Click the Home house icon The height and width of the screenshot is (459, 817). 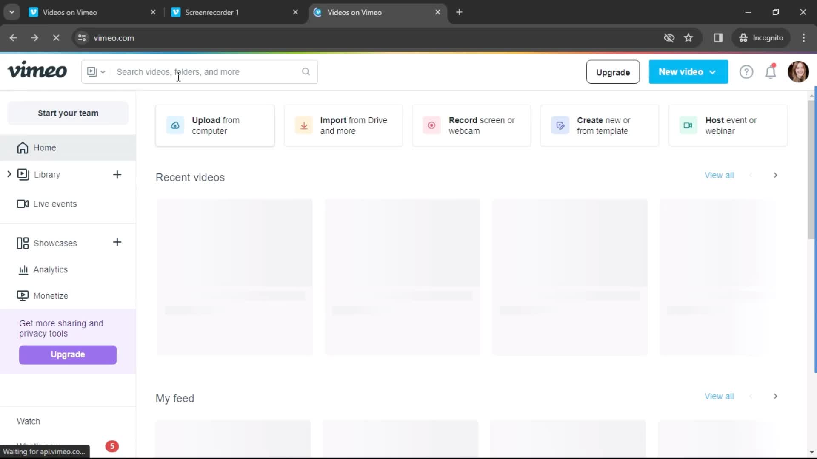pos(23,147)
